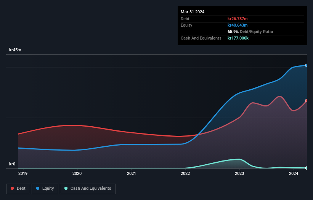
Task: Click the kr177.000k cash value
Action: (x=238, y=38)
